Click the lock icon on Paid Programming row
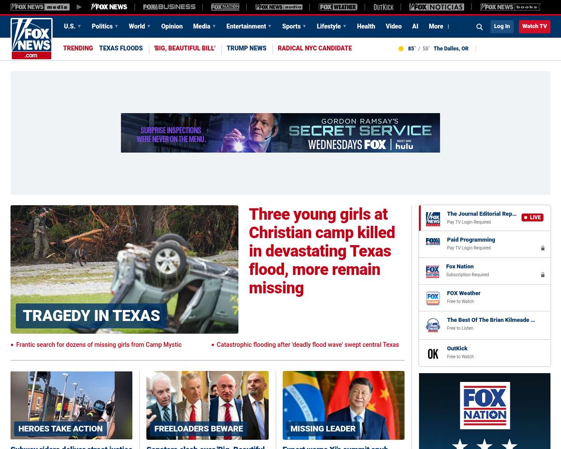 tap(543, 248)
